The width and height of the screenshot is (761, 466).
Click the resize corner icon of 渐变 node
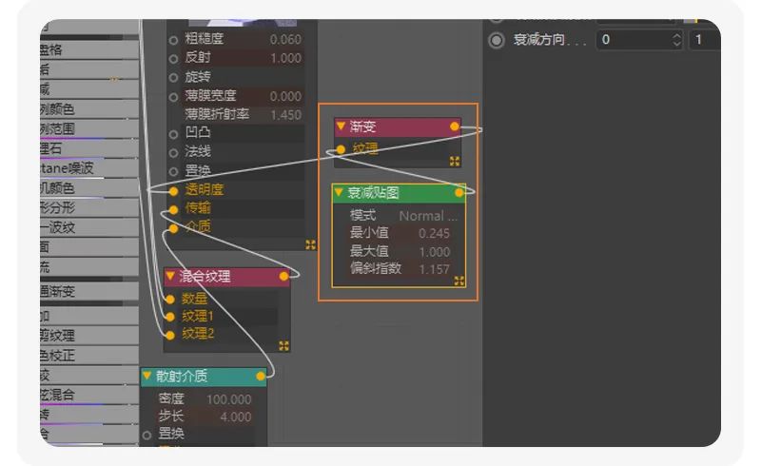coord(455,161)
